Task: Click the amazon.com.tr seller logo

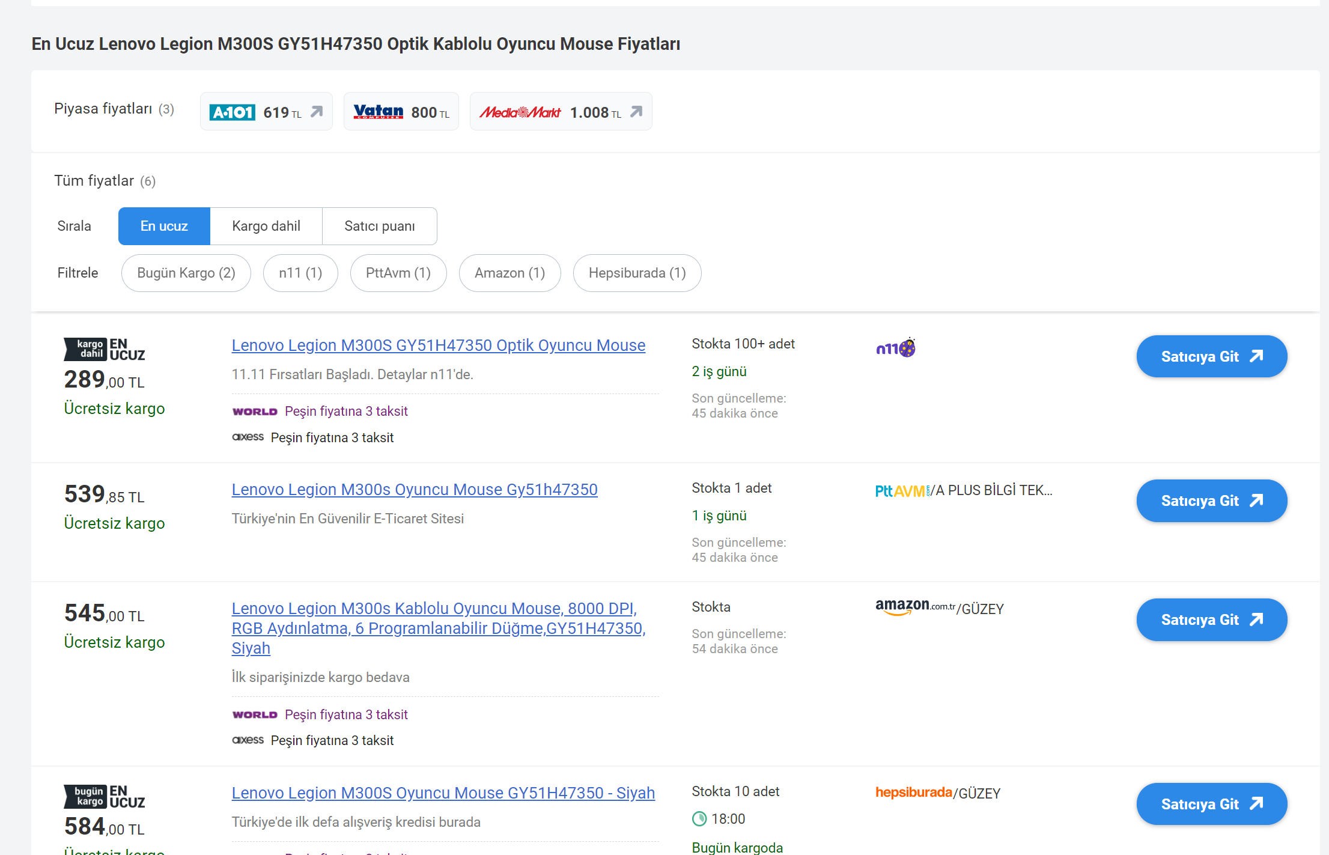Action: point(915,607)
